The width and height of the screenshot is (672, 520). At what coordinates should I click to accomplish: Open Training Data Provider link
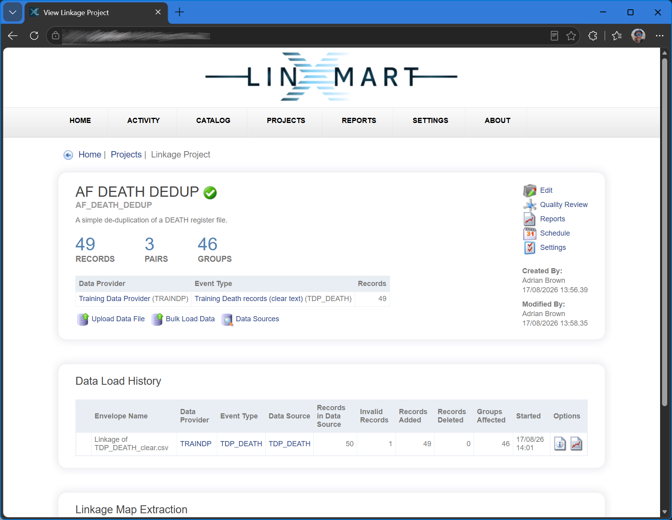114,299
